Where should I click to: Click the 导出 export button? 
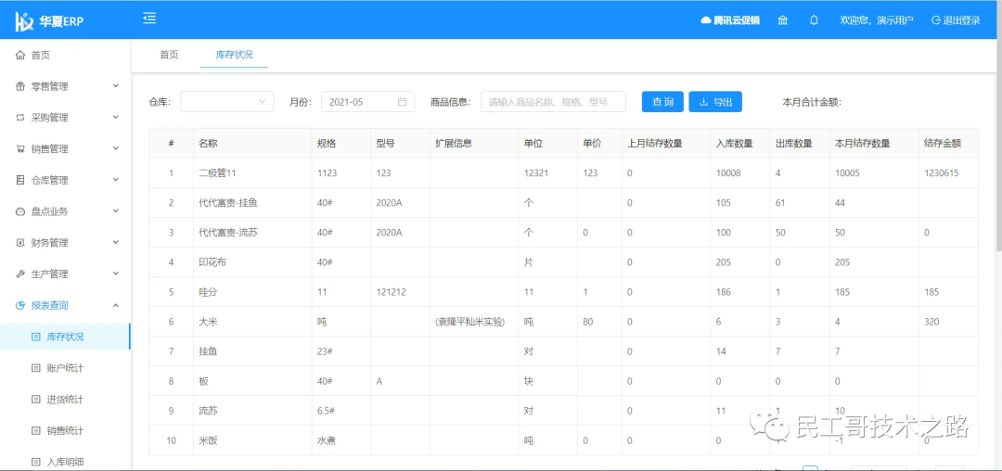pyautogui.click(x=715, y=101)
